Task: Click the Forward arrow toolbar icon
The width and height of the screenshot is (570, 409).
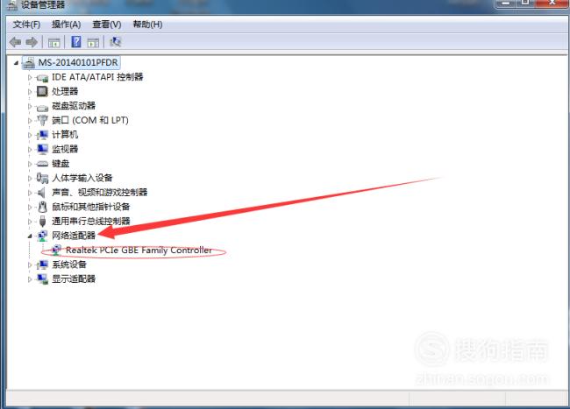Action: coord(32,42)
